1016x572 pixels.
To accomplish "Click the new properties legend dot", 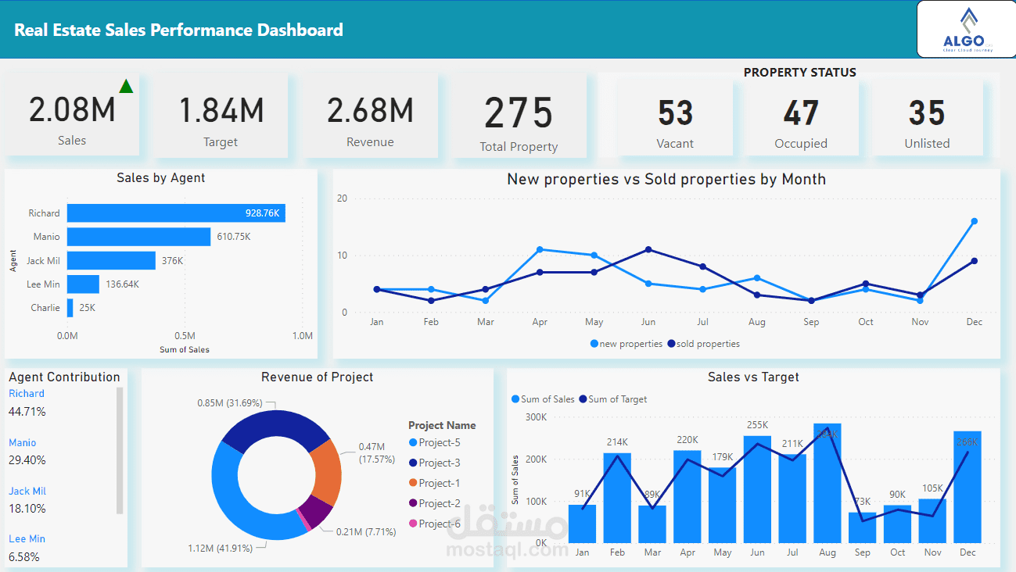I will pos(593,344).
